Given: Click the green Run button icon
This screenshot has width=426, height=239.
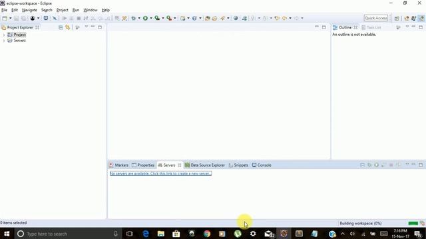Looking at the screenshot, I should pyautogui.click(x=145, y=18).
